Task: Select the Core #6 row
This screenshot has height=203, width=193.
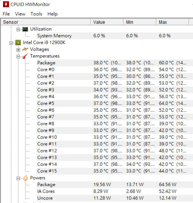Action: pos(115,110)
